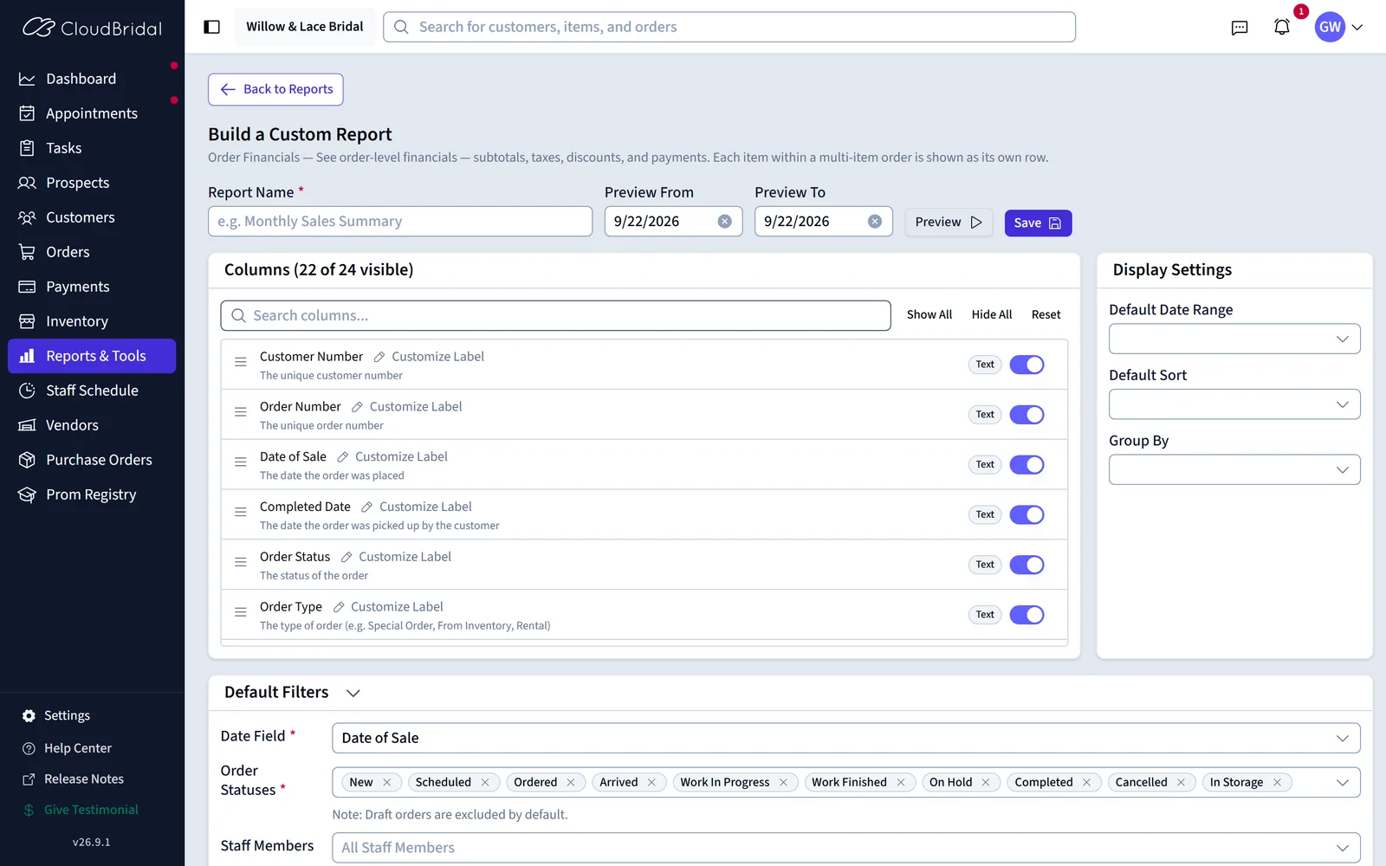Screen dimensions: 1386x866
Task: Open the Default Sort dropdown
Action: [x=1234, y=404]
